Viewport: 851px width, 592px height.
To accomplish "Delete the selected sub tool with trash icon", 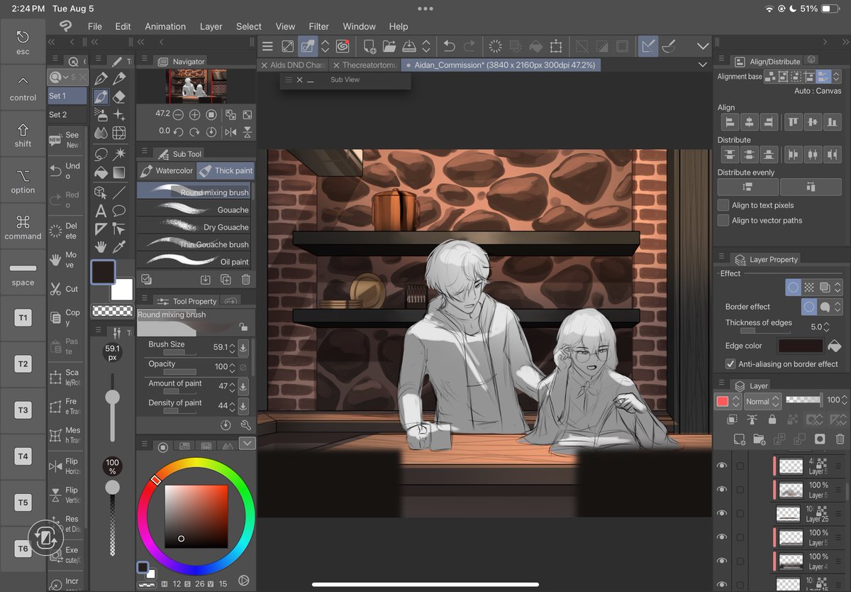I will [x=245, y=280].
